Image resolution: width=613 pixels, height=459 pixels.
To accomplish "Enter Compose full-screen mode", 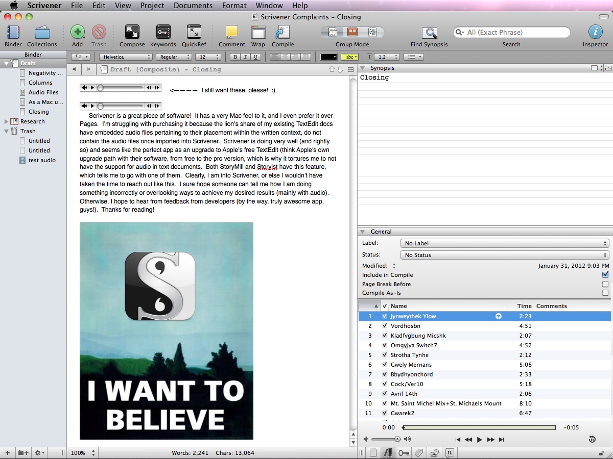I will click(132, 32).
